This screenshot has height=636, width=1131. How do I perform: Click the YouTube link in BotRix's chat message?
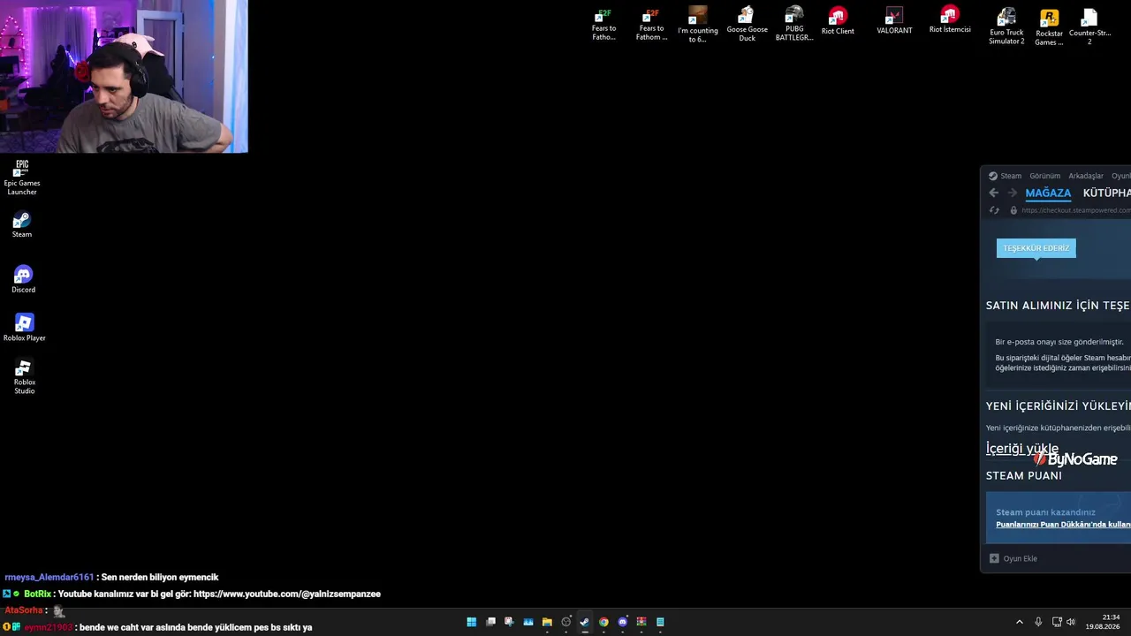[287, 594]
